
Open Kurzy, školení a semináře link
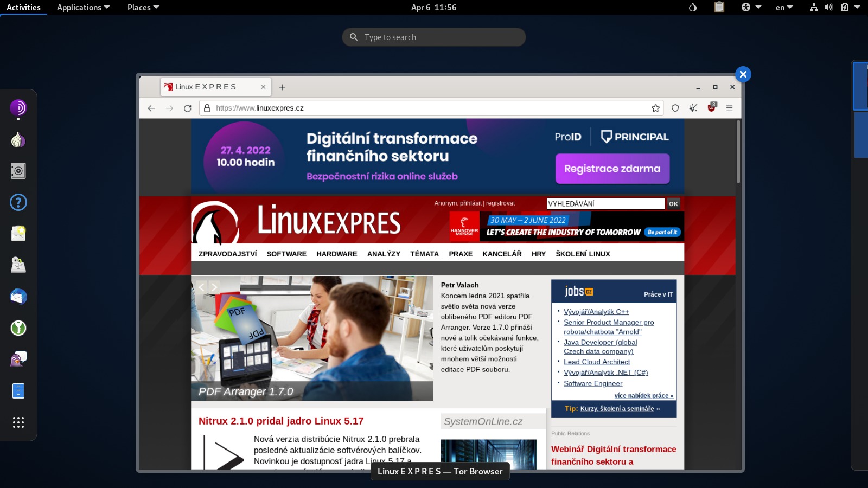click(617, 409)
